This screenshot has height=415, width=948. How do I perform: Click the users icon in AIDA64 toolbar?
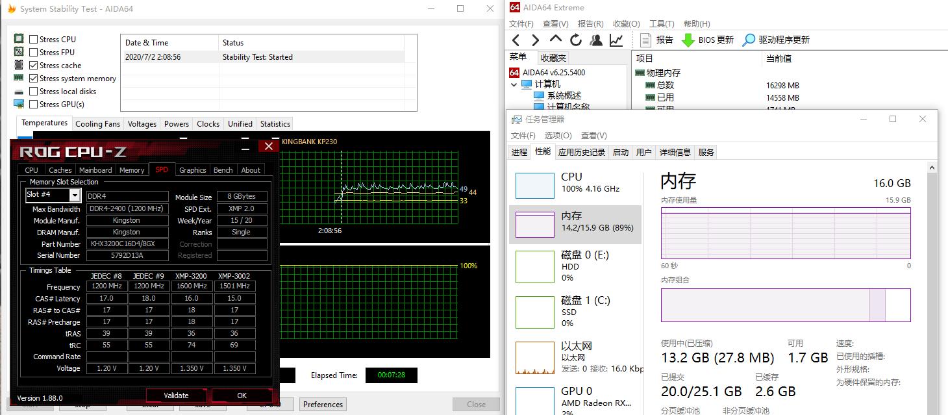(x=595, y=40)
